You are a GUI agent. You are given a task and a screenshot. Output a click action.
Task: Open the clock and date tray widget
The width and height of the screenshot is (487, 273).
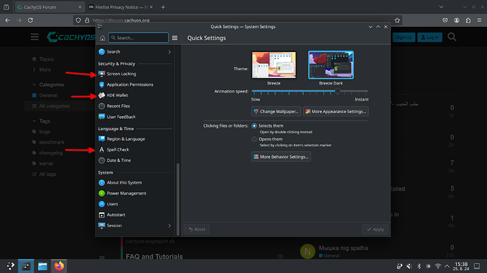coord(461,266)
